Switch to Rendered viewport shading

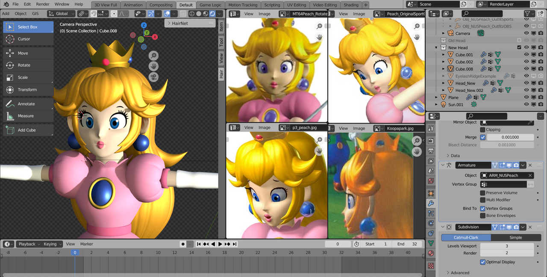pyautogui.click(x=212, y=14)
